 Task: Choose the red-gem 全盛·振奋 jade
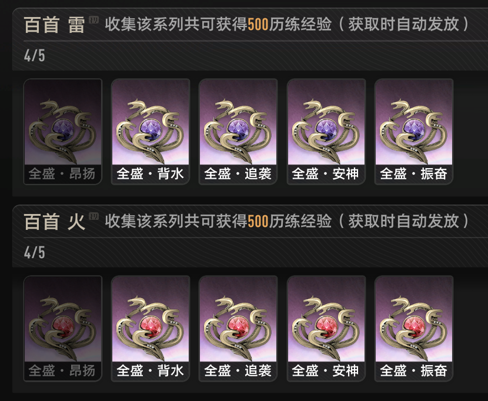coord(414,329)
